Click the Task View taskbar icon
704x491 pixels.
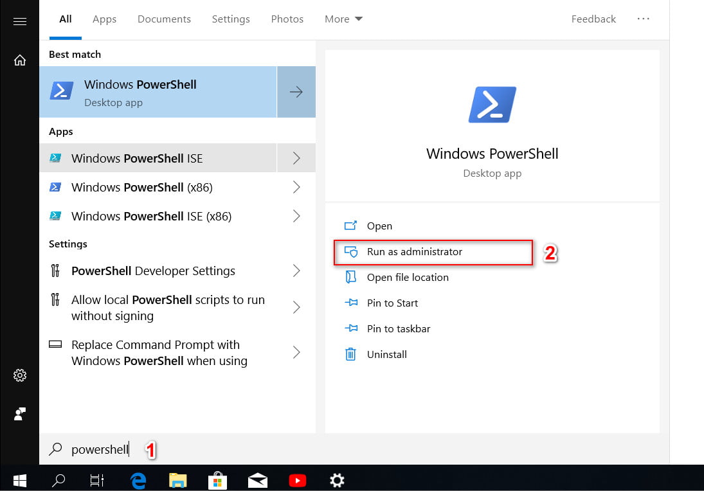pos(97,479)
